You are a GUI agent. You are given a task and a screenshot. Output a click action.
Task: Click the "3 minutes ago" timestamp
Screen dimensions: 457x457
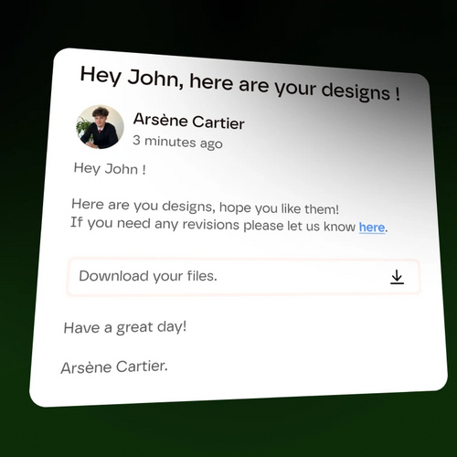coord(177,142)
